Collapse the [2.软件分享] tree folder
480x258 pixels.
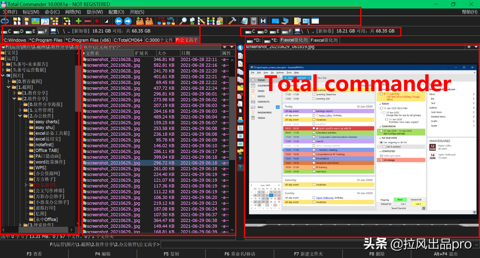point(15,98)
